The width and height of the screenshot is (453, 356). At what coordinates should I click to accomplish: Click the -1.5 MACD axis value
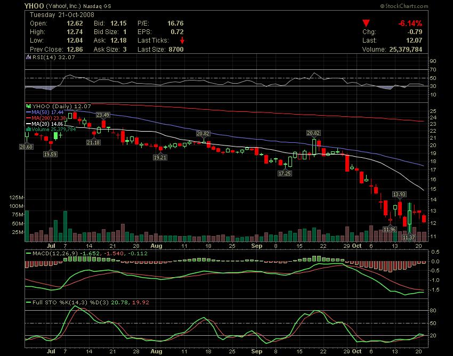pos(434,290)
